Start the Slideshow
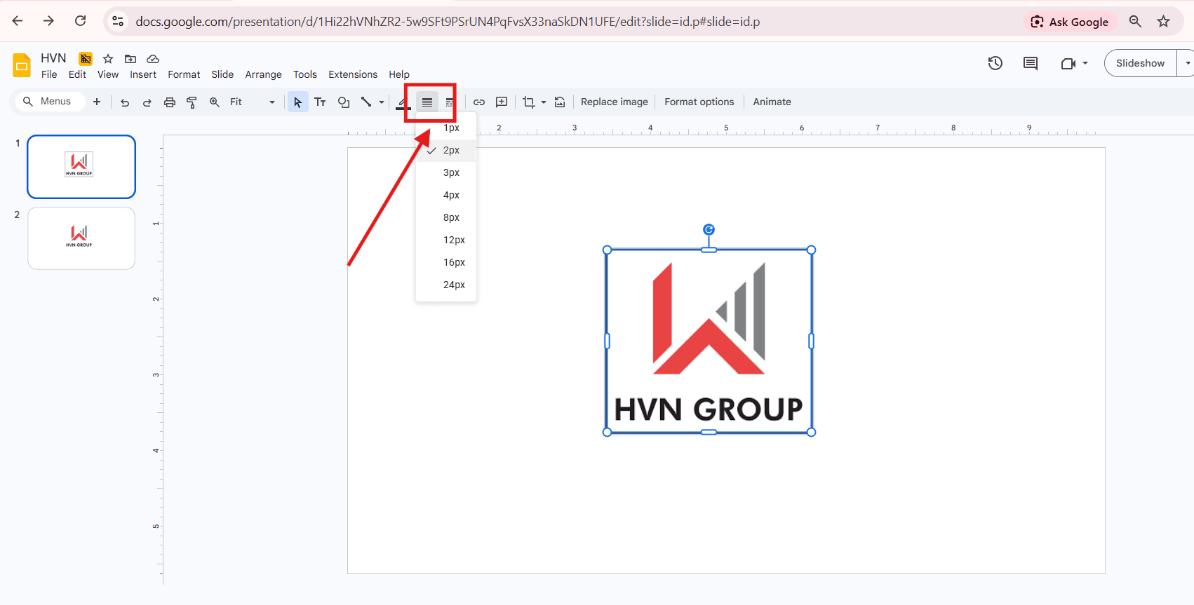The height and width of the screenshot is (605, 1194). click(1140, 63)
